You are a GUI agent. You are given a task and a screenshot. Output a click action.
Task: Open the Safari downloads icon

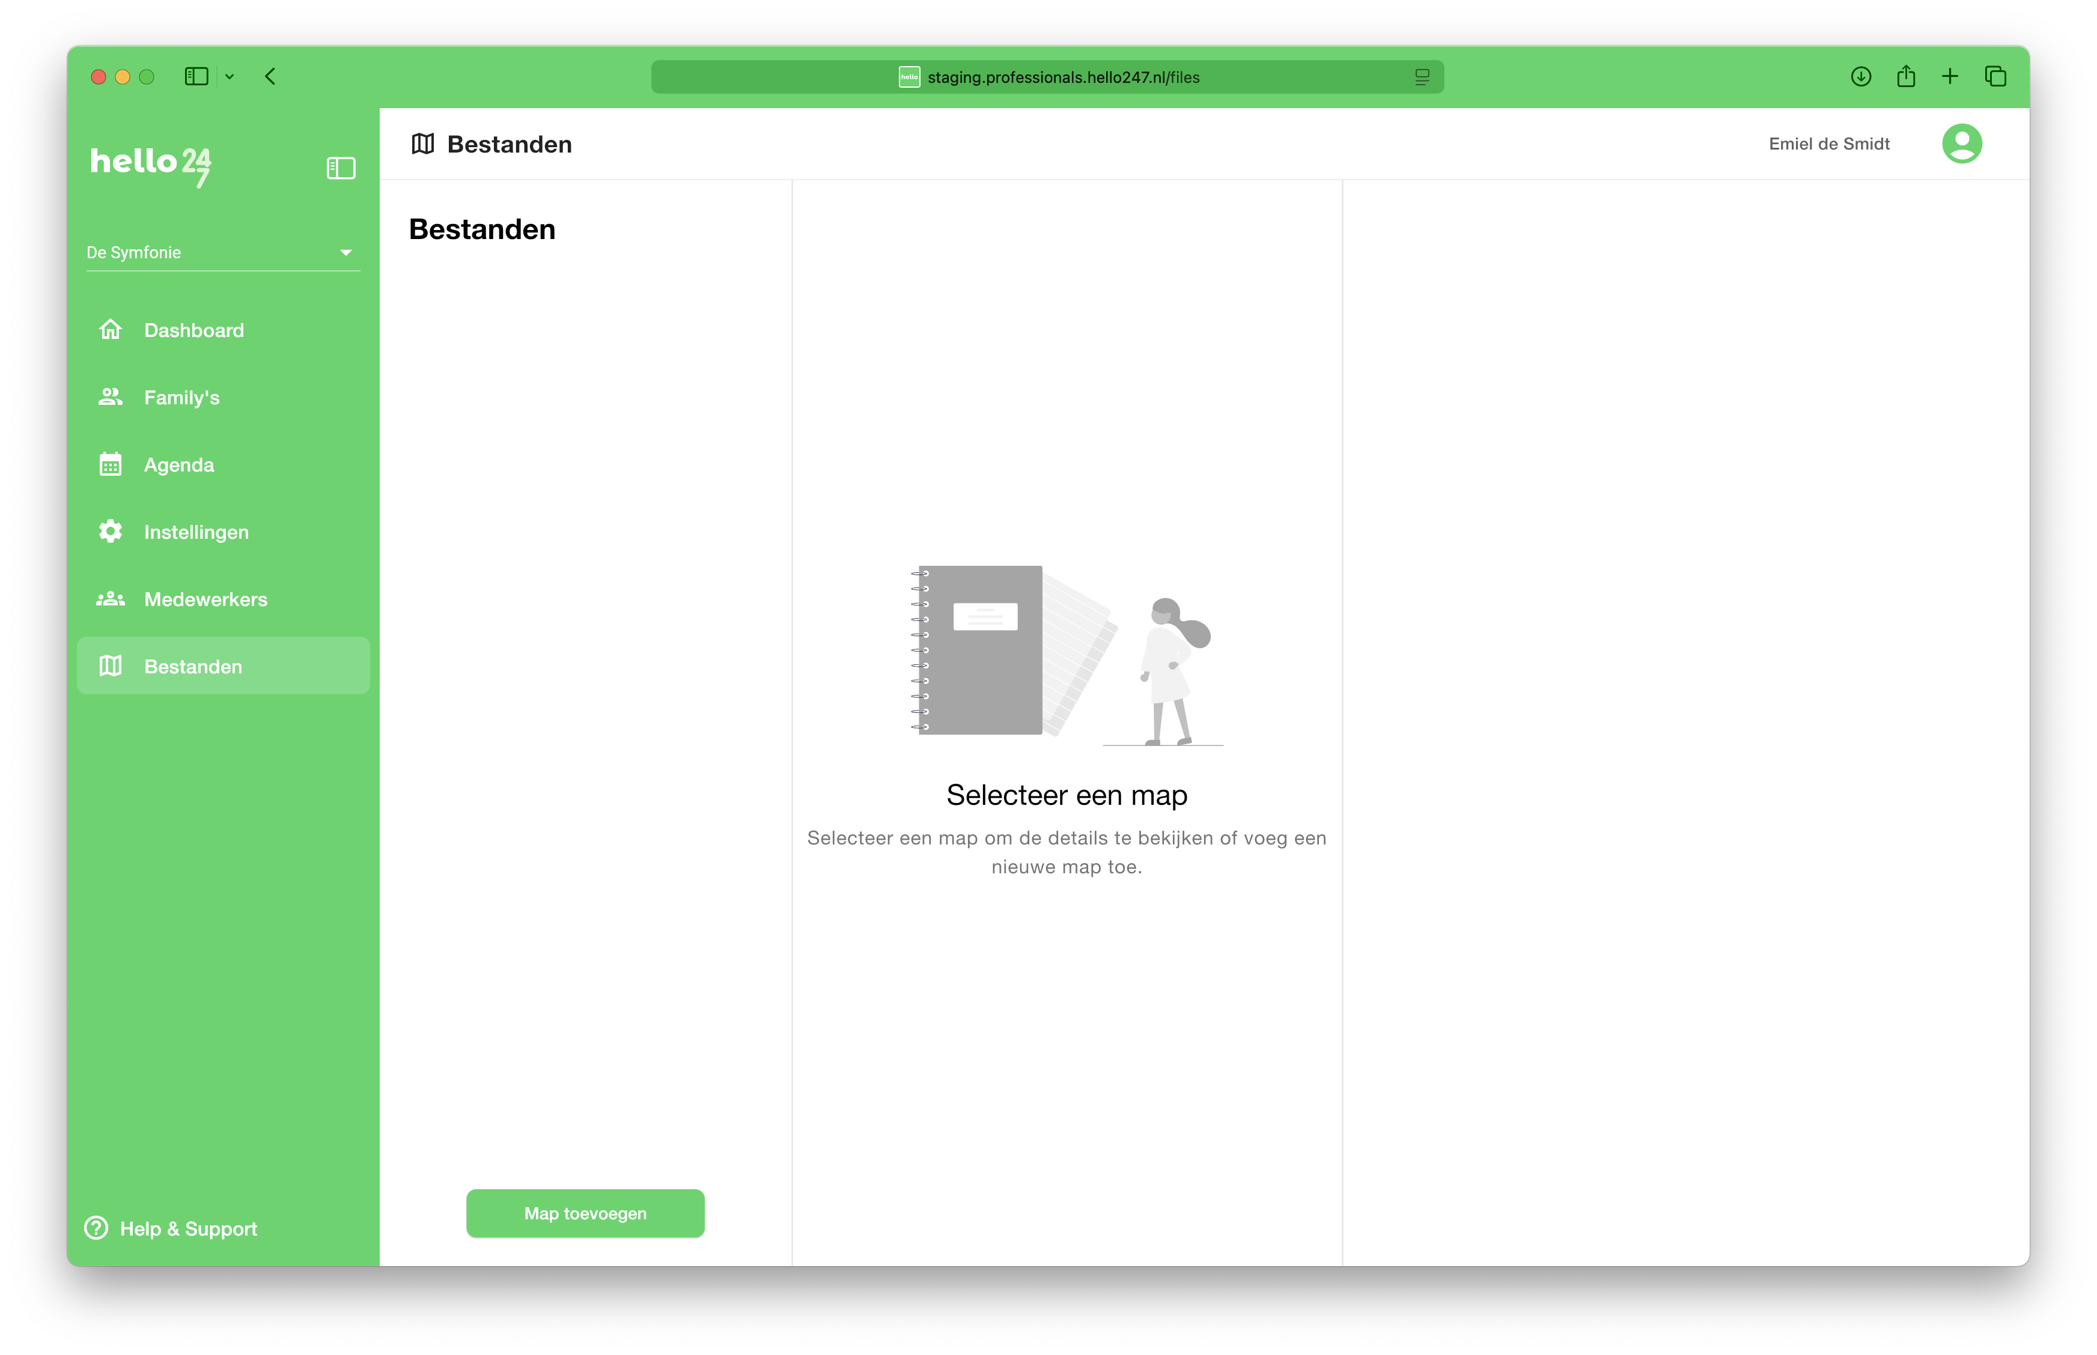pyautogui.click(x=1860, y=76)
